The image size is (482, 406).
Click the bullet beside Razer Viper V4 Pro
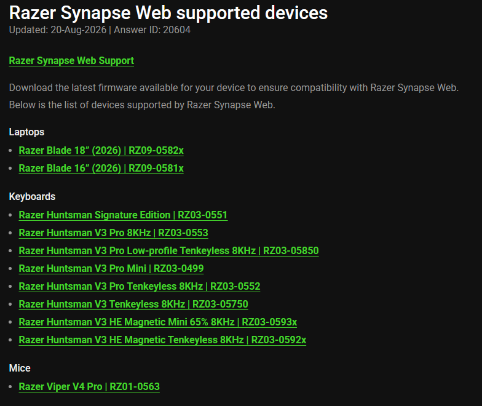(x=10, y=386)
